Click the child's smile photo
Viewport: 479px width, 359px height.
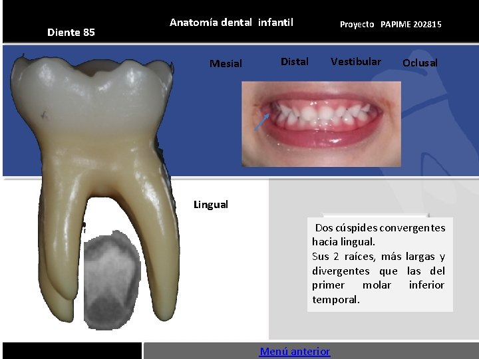pyautogui.click(x=321, y=124)
